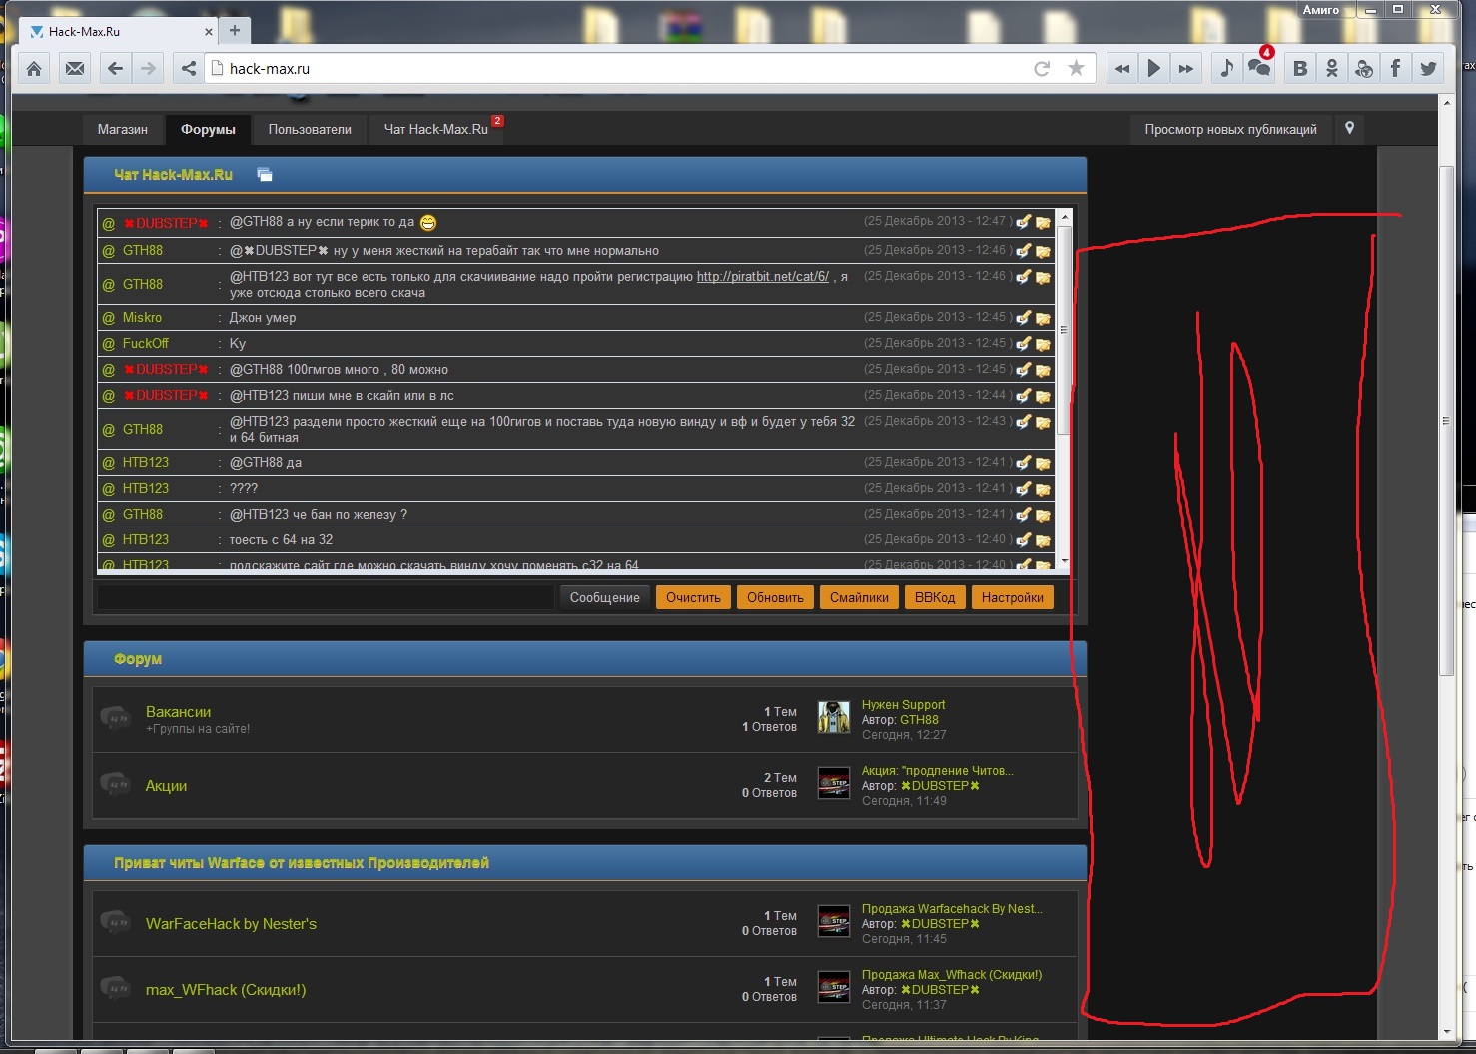Open the Акции forum
The width and height of the screenshot is (1476, 1054).
166,786
